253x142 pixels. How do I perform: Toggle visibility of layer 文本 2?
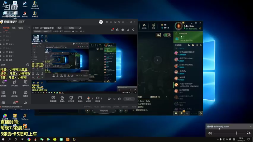coord(1,52)
